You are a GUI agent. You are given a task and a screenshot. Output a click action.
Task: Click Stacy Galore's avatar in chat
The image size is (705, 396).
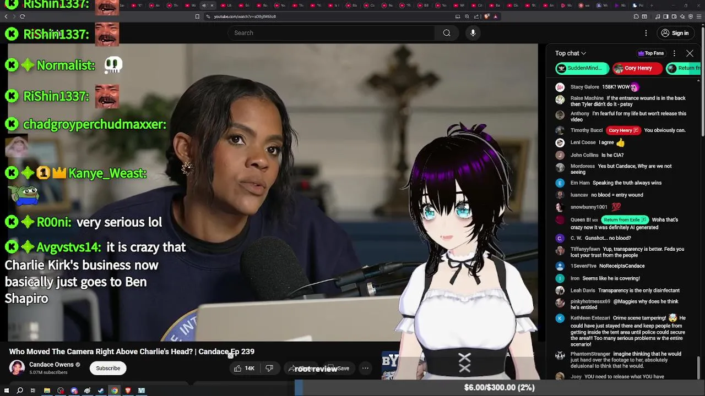point(560,87)
